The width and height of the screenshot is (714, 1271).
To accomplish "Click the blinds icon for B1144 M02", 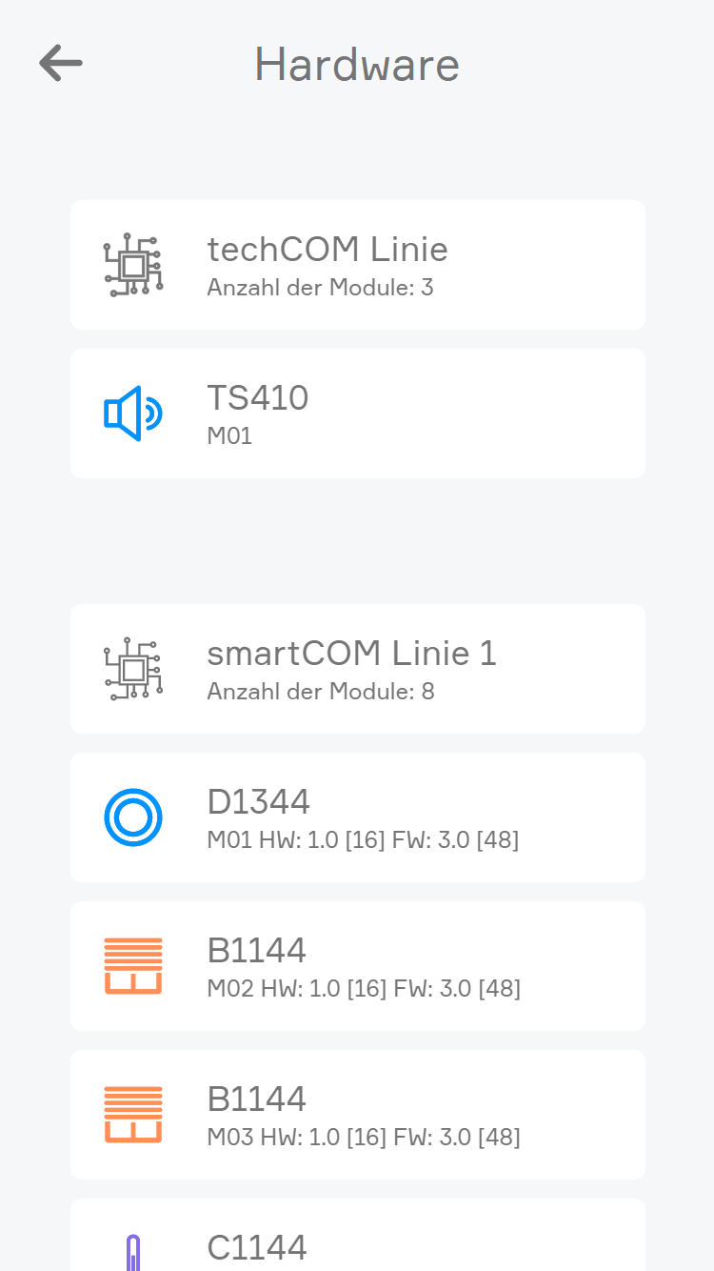I will [133, 966].
